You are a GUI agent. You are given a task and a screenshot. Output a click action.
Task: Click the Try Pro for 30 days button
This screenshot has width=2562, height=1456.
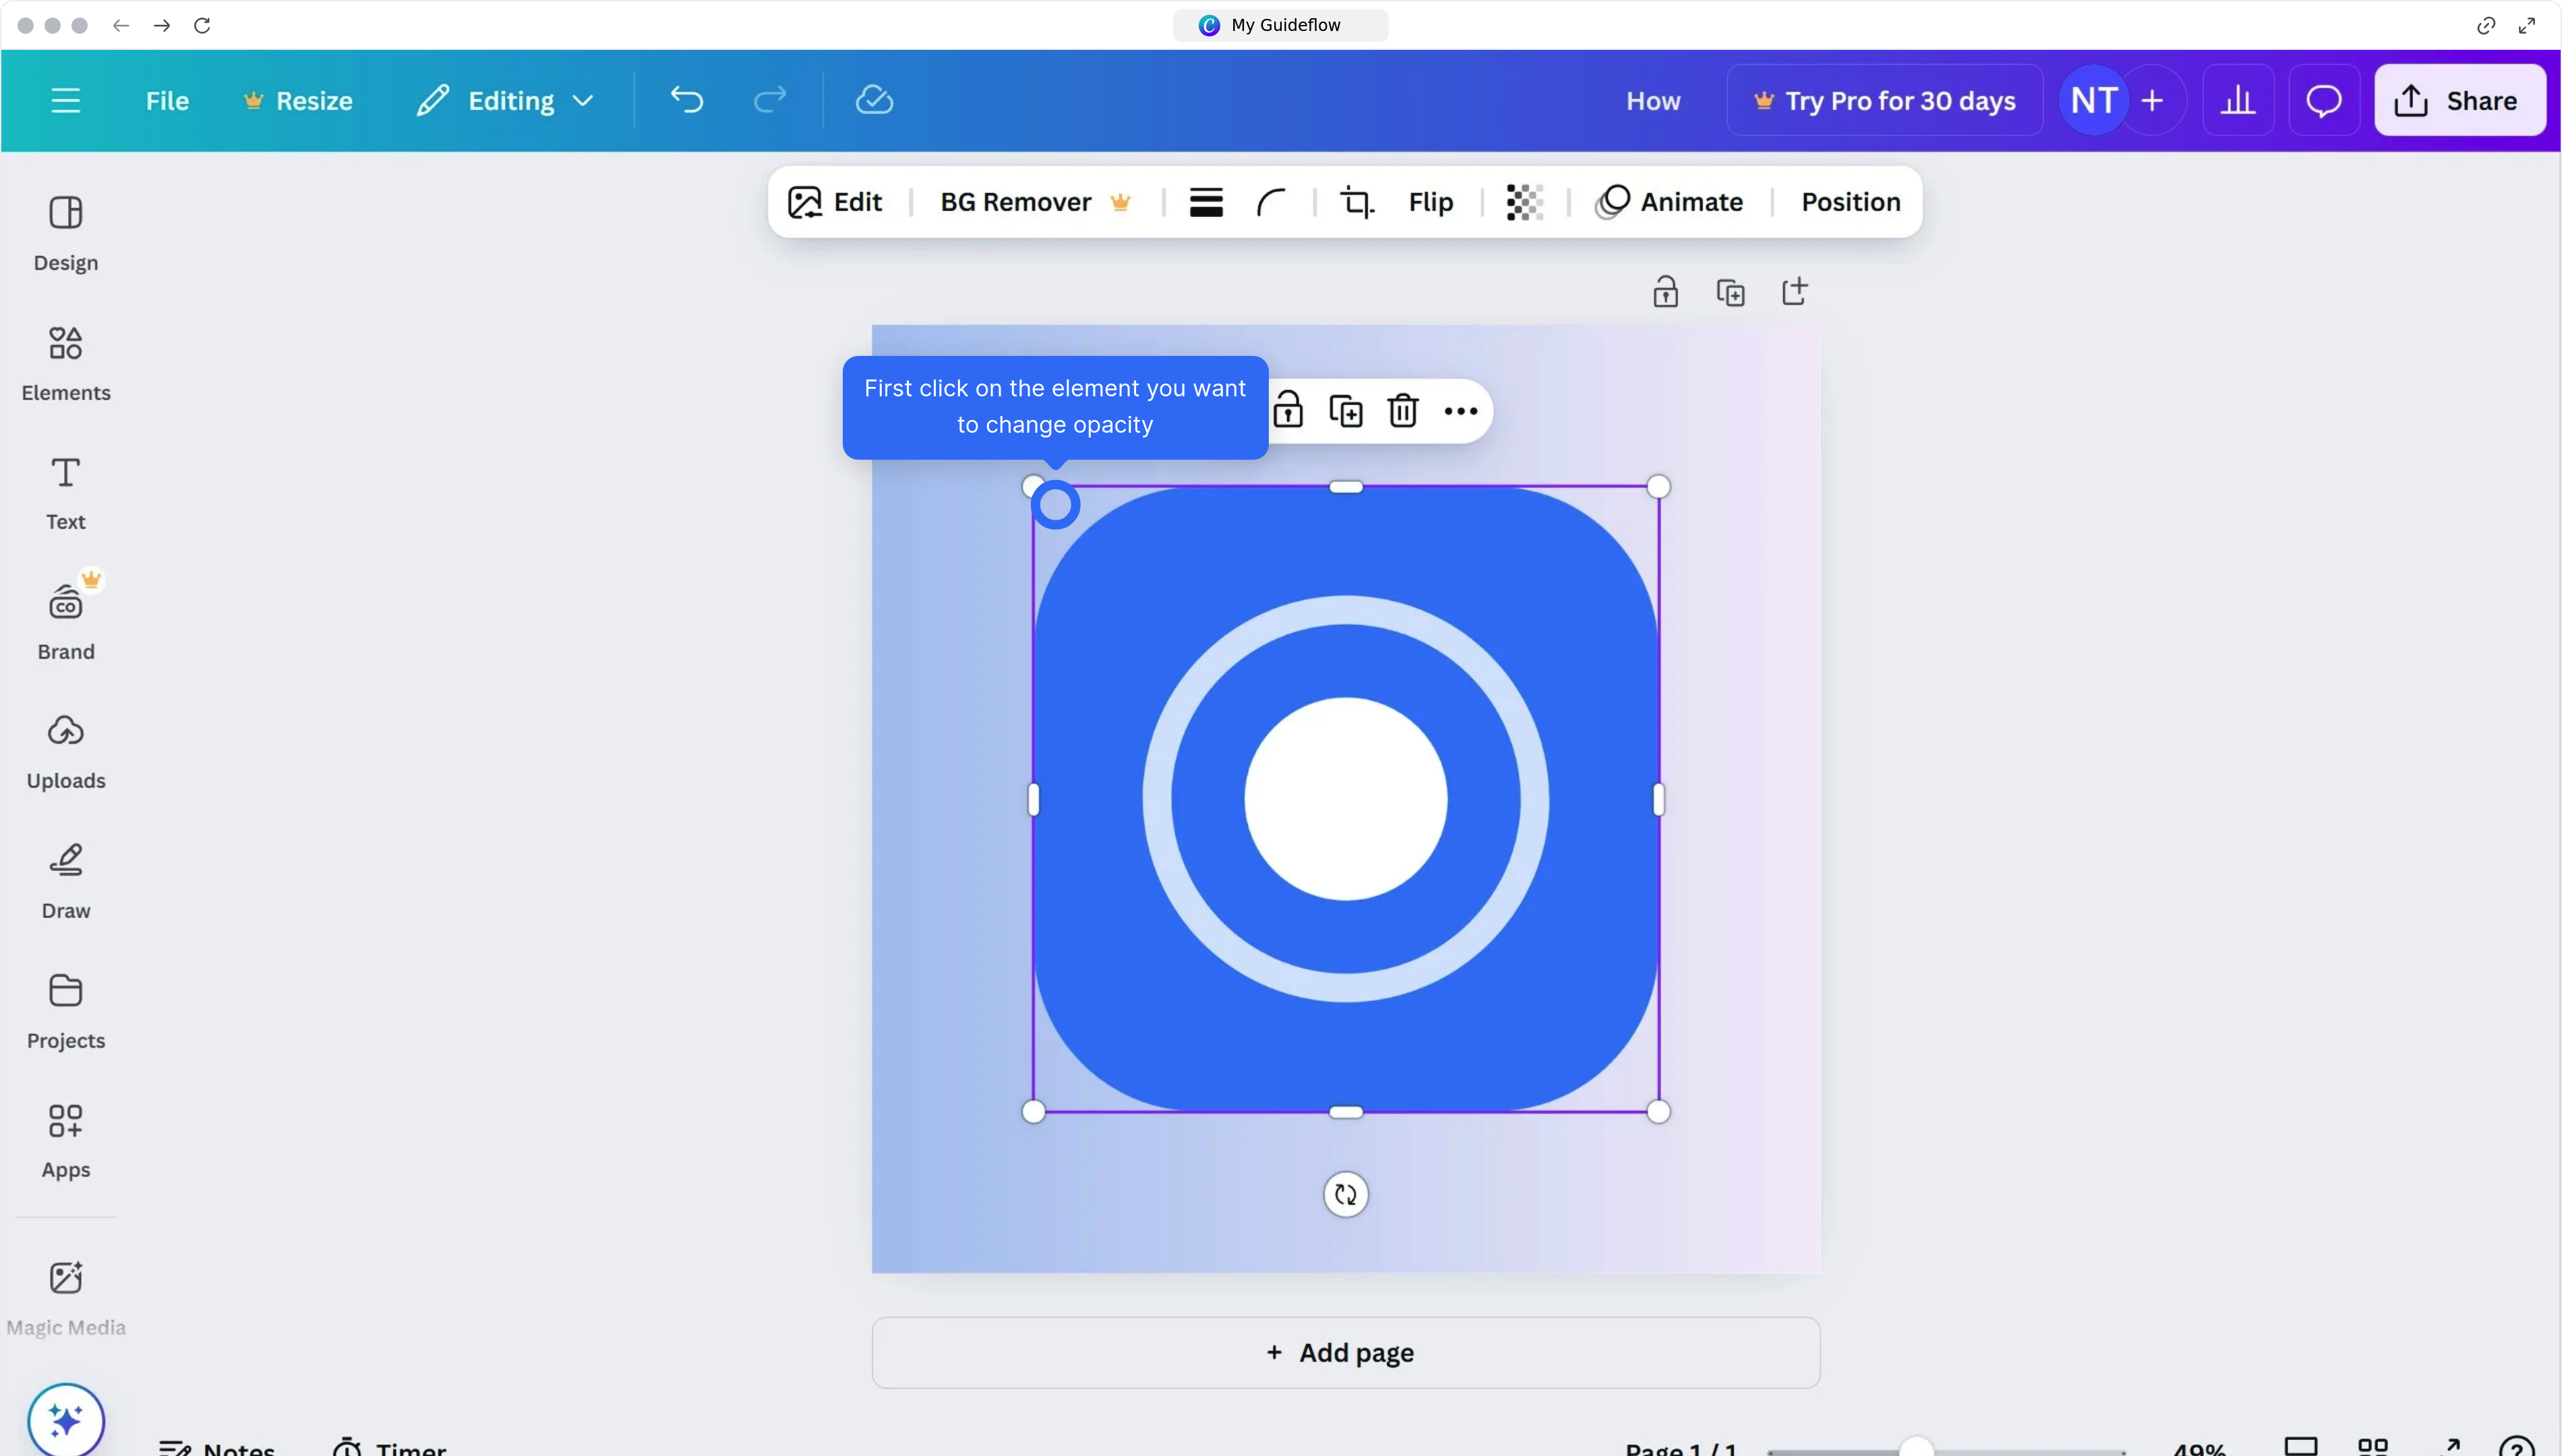[1884, 100]
